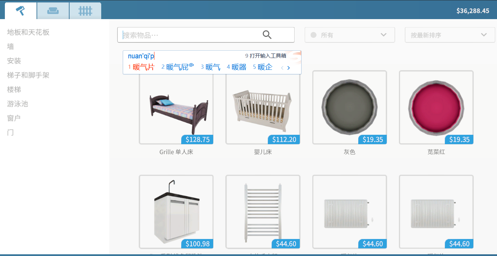Switch to the sofa furniture tab
The image size is (497, 256).
53,11
